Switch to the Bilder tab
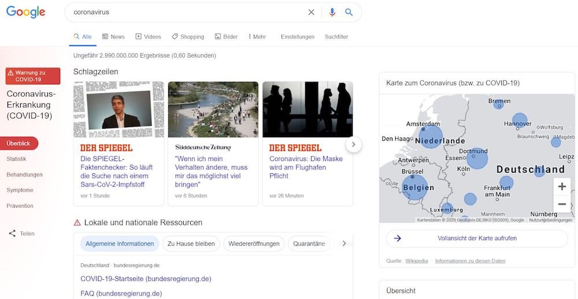 point(227,37)
